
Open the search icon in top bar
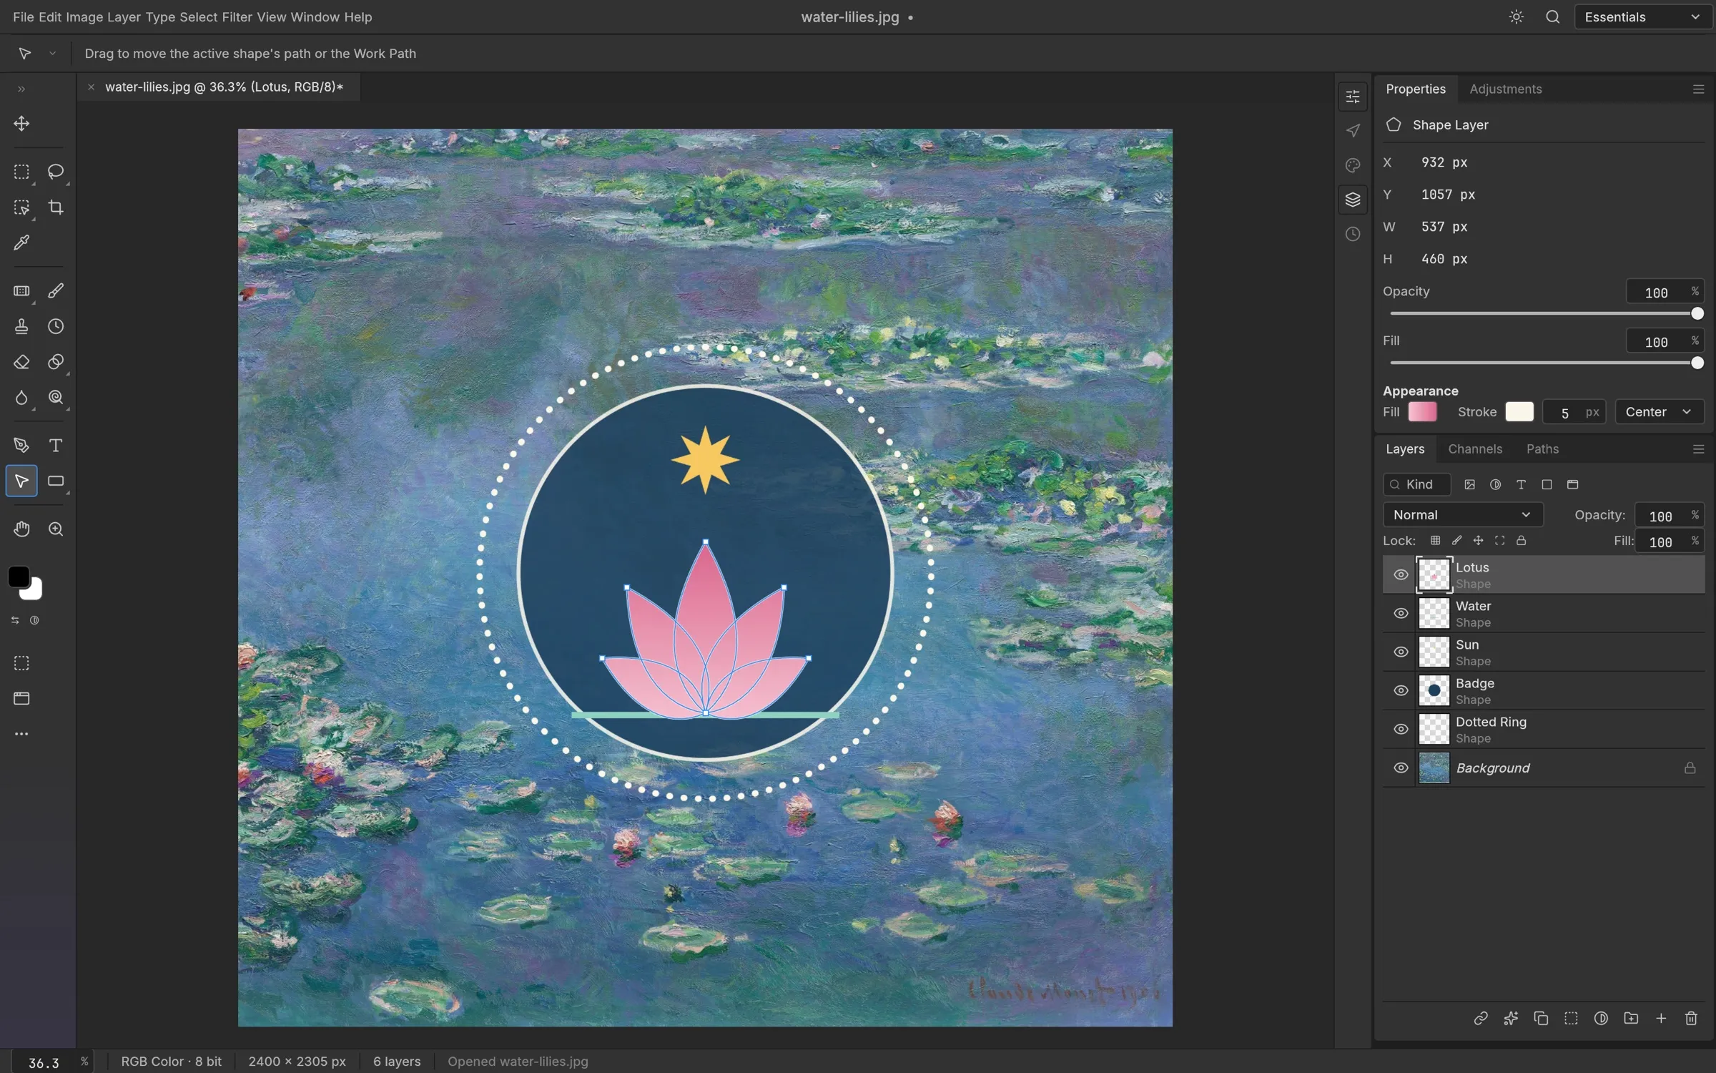click(1553, 17)
